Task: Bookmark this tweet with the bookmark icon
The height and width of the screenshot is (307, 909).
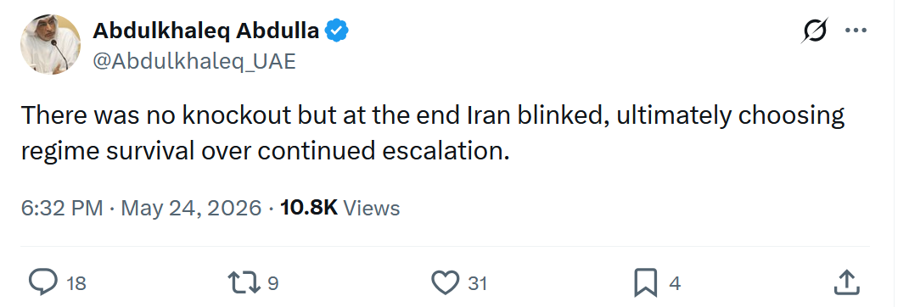Action: (x=646, y=282)
